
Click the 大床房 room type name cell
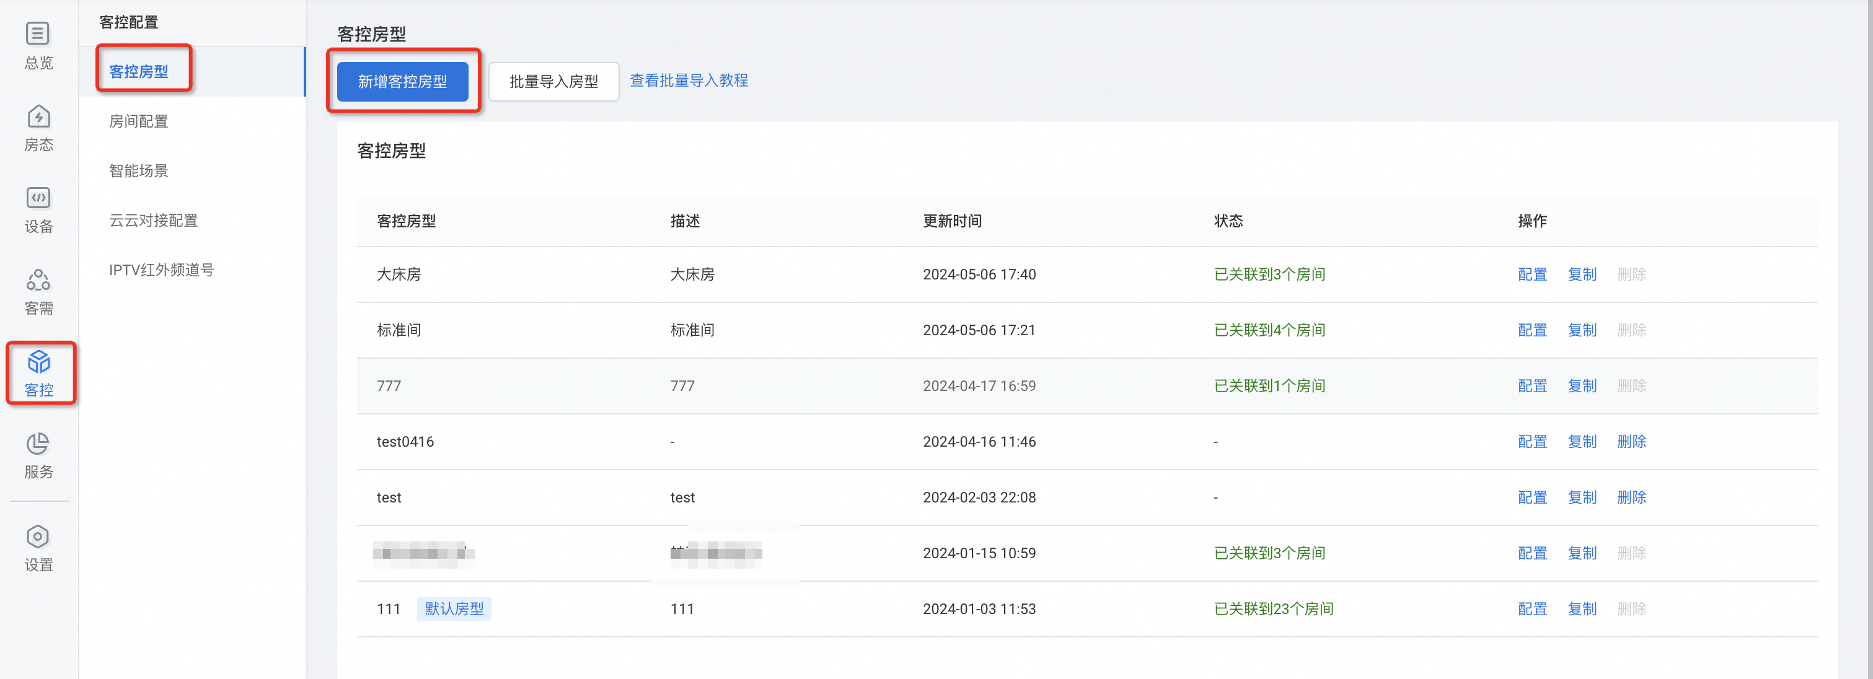click(399, 274)
